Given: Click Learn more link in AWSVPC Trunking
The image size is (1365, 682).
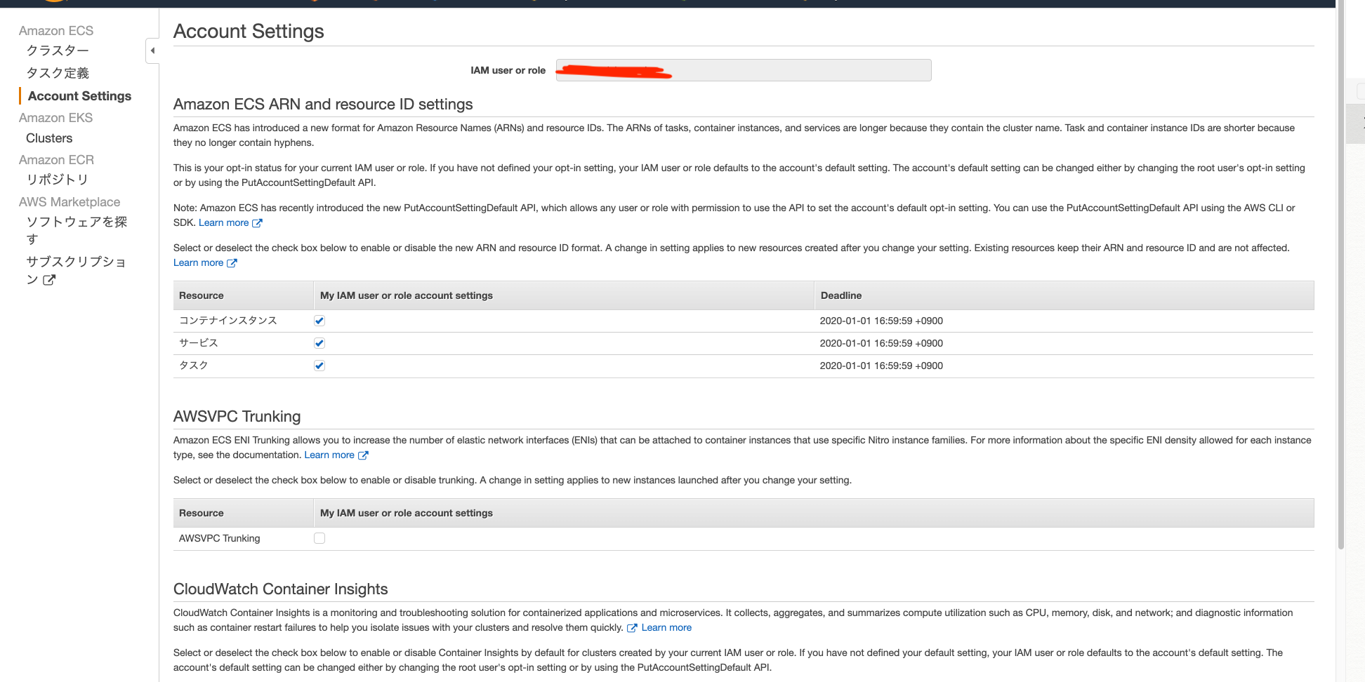Looking at the screenshot, I should point(329,455).
